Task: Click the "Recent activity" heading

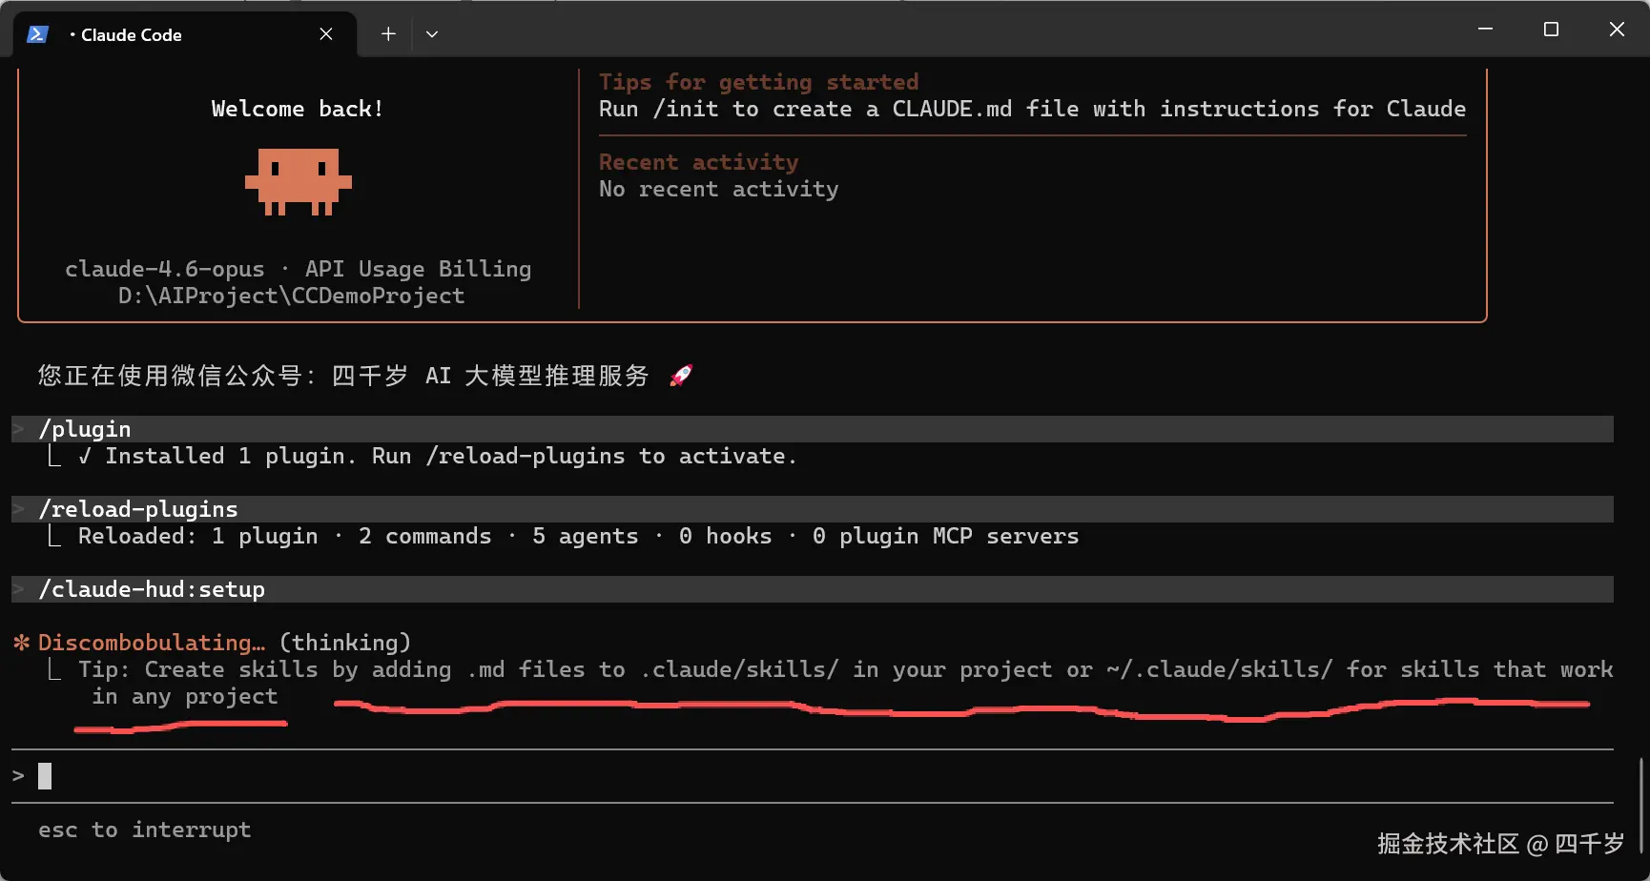Action: click(x=698, y=162)
